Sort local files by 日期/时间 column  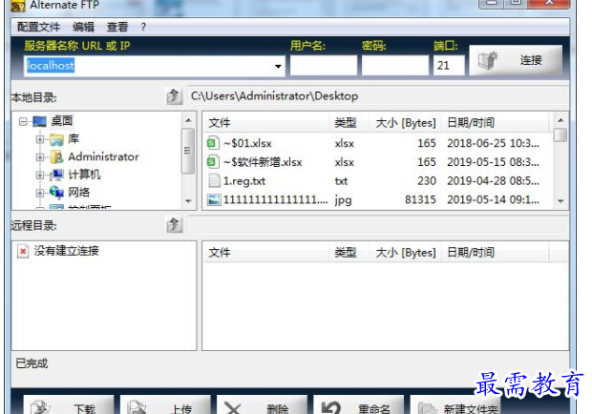coord(495,122)
